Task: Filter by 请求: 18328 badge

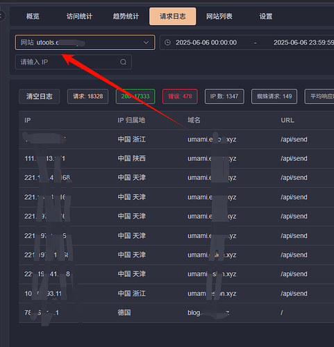Action: (x=88, y=96)
